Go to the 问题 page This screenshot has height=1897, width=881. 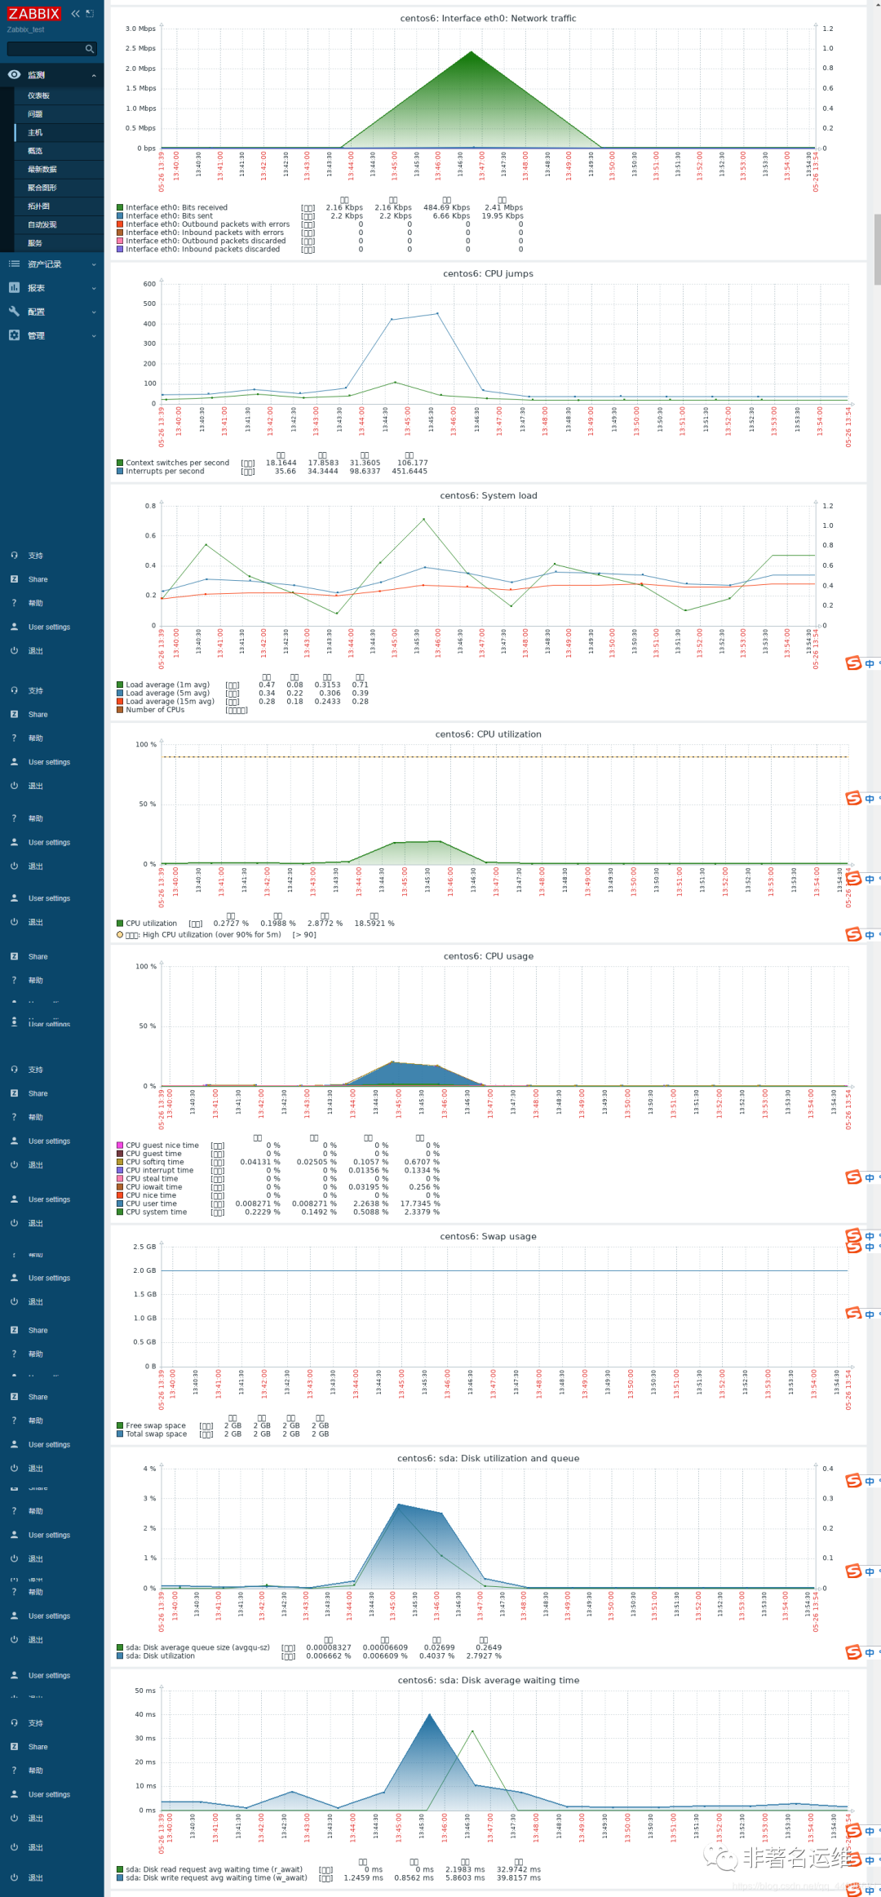pyautogui.click(x=59, y=114)
